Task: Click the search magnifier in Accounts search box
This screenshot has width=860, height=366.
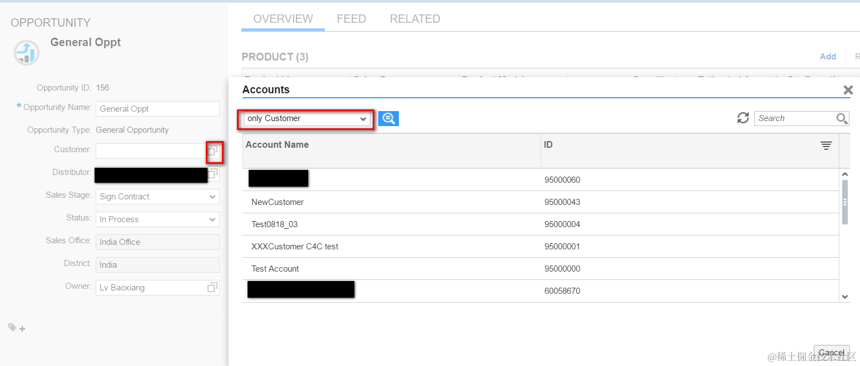Action: click(842, 118)
